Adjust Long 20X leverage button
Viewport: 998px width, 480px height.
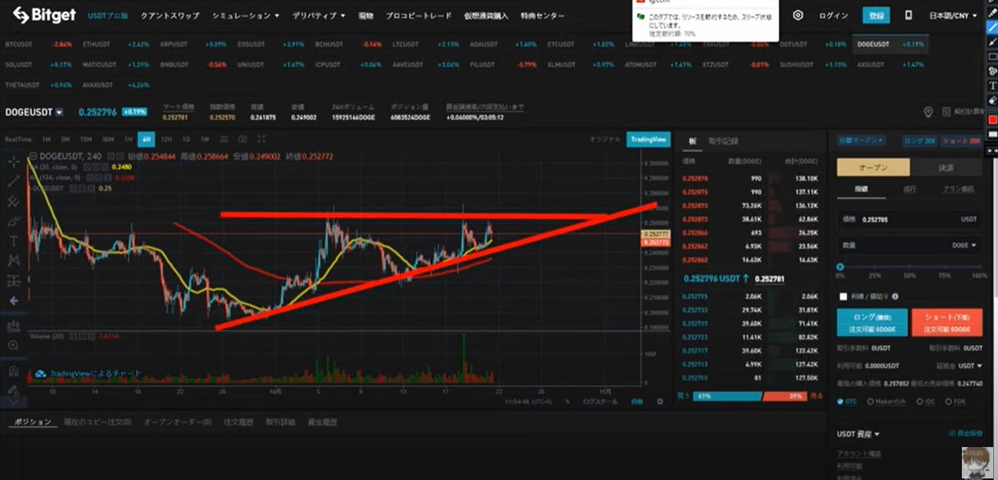click(x=920, y=140)
